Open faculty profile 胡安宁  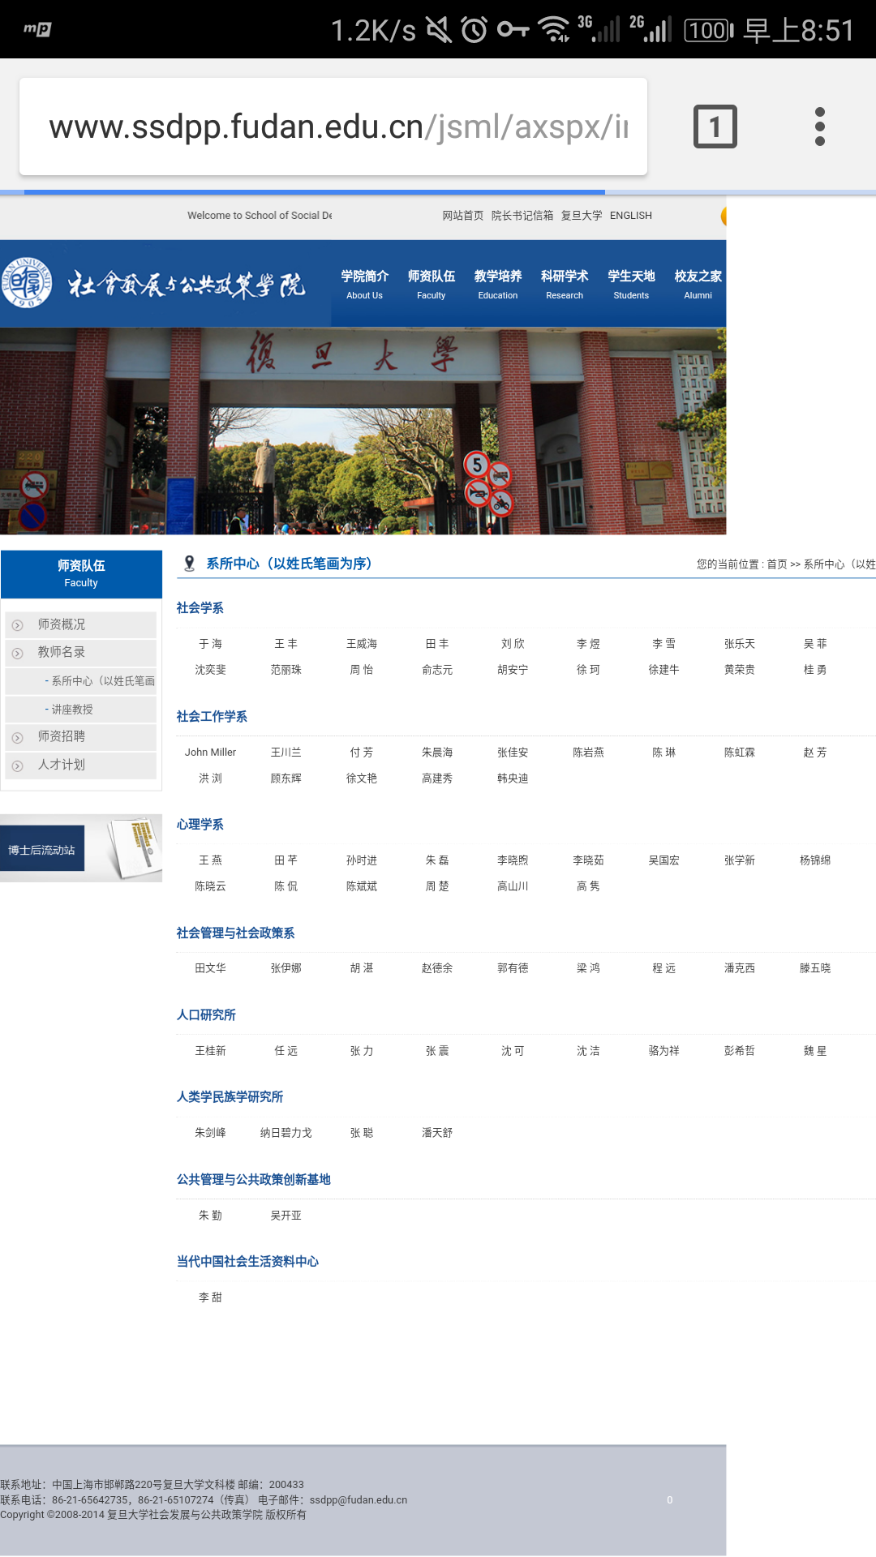pyautogui.click(x=513, y=670)
